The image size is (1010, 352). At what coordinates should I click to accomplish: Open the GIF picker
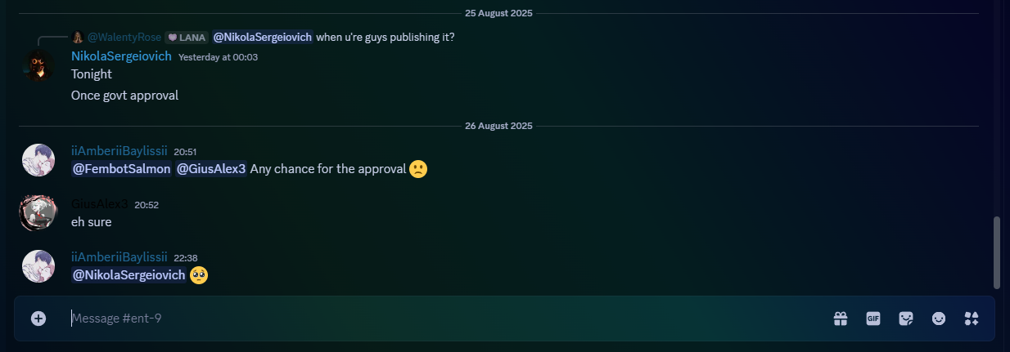click(x=873, y=319)
